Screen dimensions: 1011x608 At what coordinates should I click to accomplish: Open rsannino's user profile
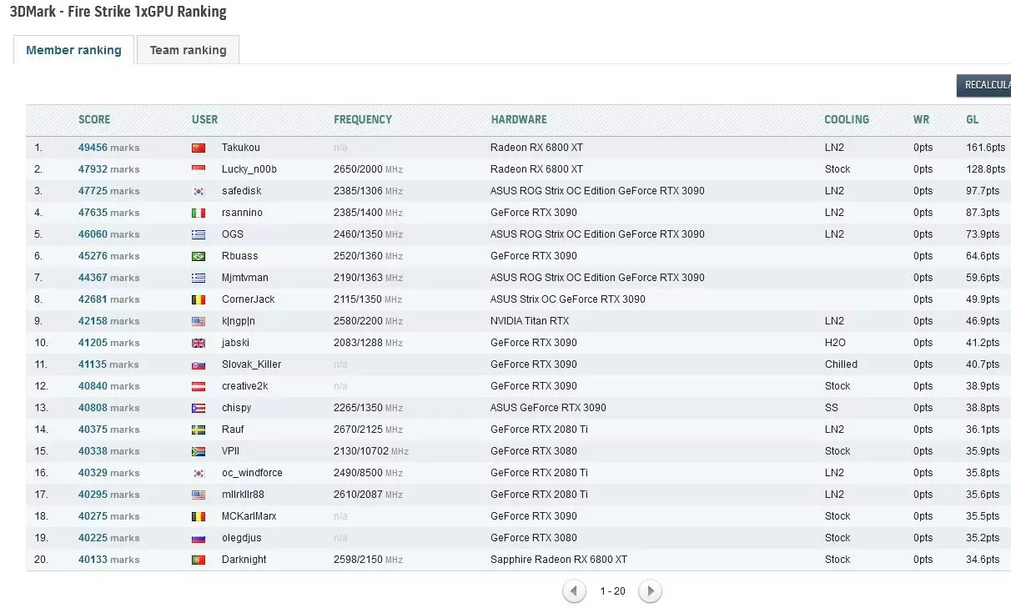tap(242, 213)
